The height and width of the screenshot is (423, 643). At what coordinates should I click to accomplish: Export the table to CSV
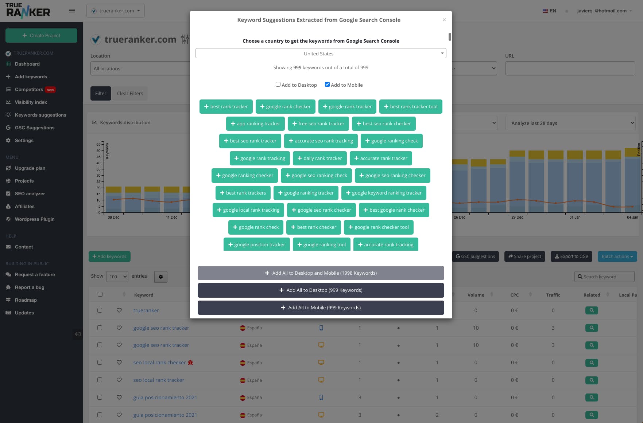[x=572, y=256]
